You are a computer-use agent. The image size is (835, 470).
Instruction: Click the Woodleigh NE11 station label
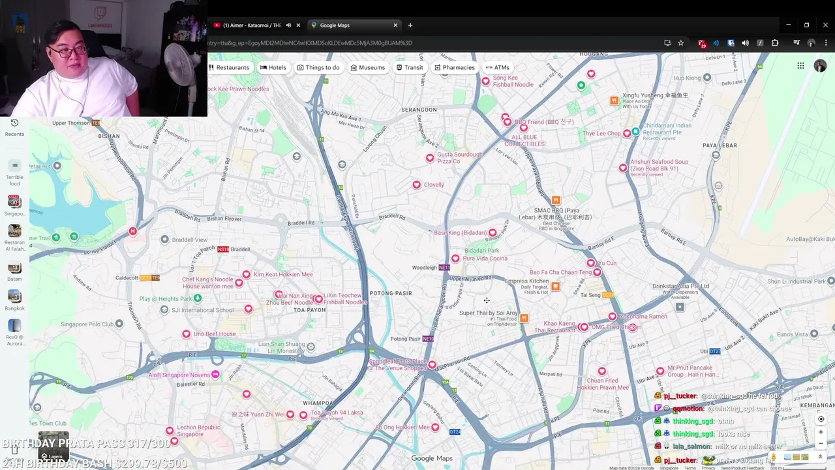click(431, 268)
